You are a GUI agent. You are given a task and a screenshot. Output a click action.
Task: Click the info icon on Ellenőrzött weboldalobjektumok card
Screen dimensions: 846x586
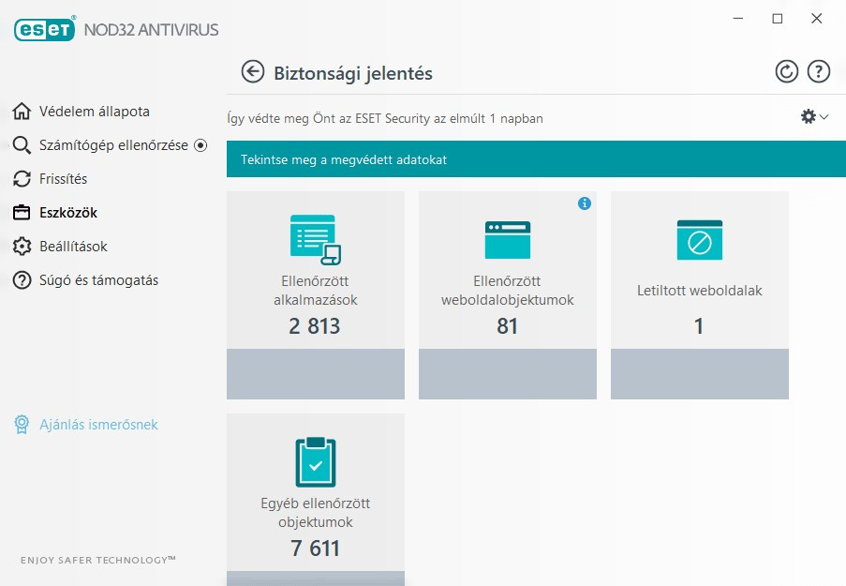tap(585, 203)
